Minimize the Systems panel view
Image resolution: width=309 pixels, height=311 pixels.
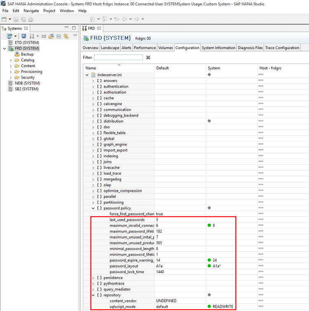[x=66, y=27]
